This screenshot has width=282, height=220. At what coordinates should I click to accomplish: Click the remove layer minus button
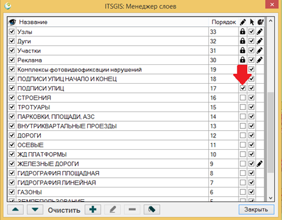pos(132,210)
